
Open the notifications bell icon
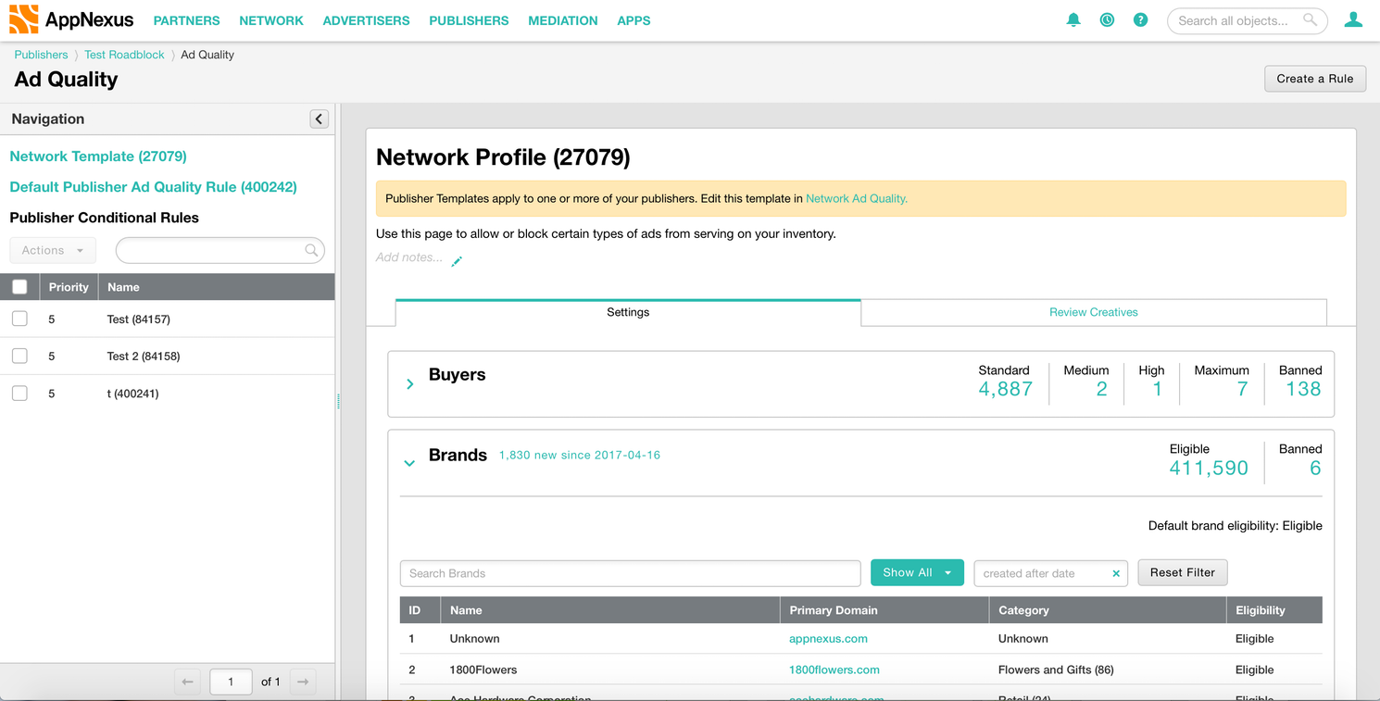click(1073, 19)
